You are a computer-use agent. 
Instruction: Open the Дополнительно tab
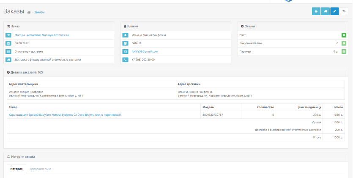(41, 169)
